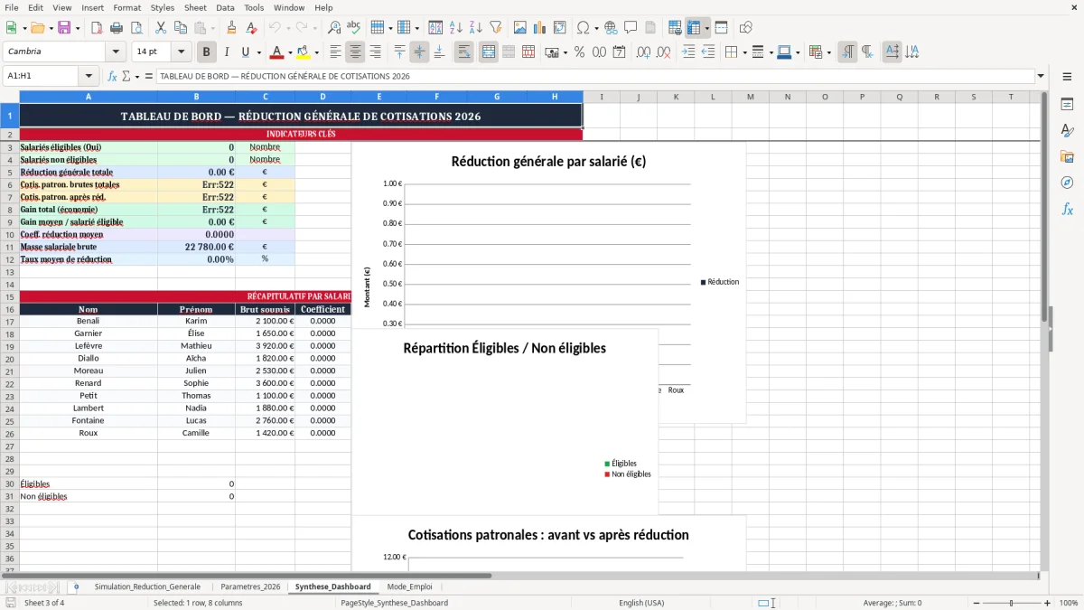
Task: Open the Borders dropdown arrow
Action: [743, 52]
